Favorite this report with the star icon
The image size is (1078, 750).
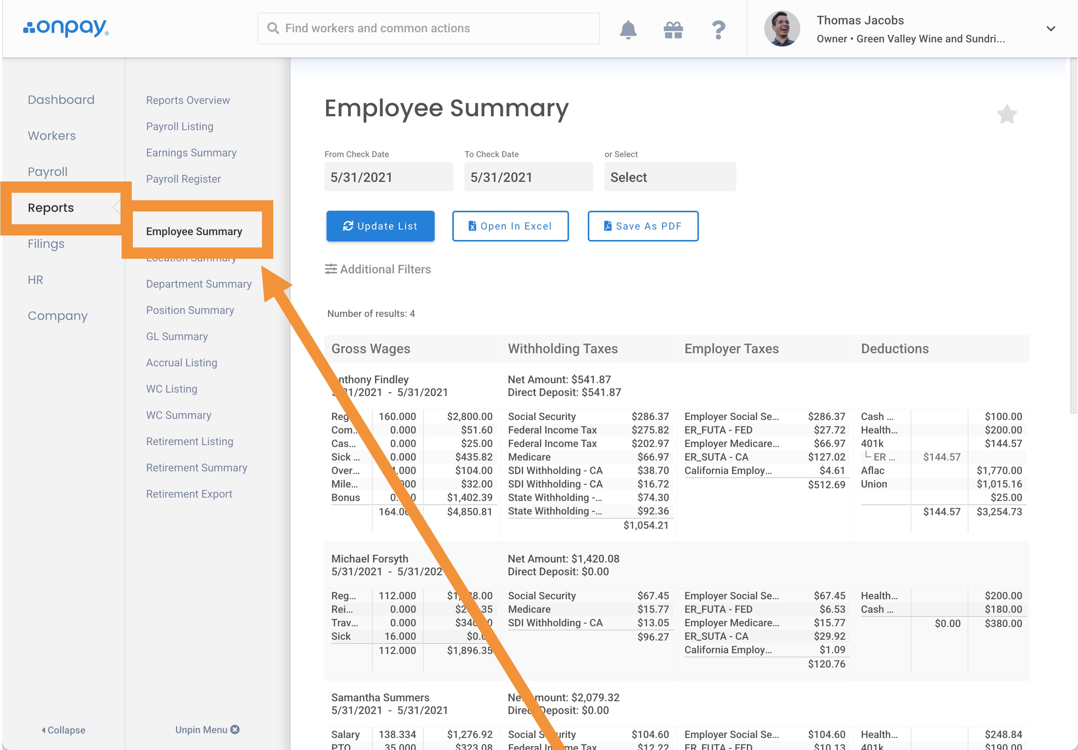tap(1007, 114)
